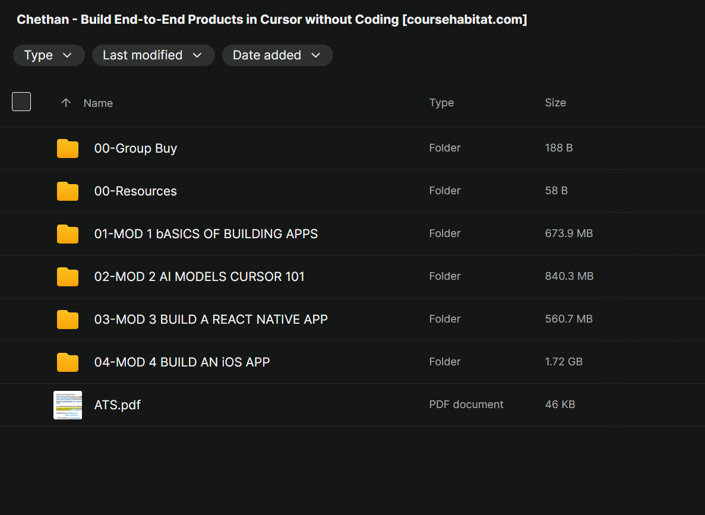Open the ATS.pdf file name
Viewport: 705px width, 515px height.
tap(118, 405)
